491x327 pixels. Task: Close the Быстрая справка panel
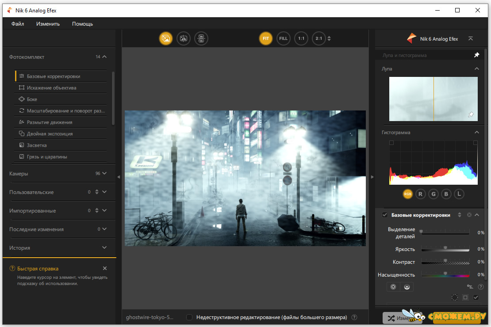click(x=105, y=268)
